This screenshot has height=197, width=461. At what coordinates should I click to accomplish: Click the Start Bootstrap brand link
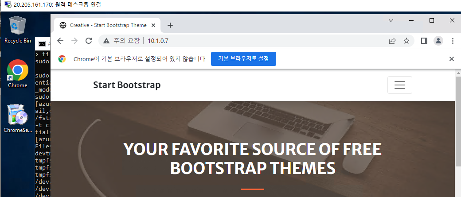[x=127, y=85]
